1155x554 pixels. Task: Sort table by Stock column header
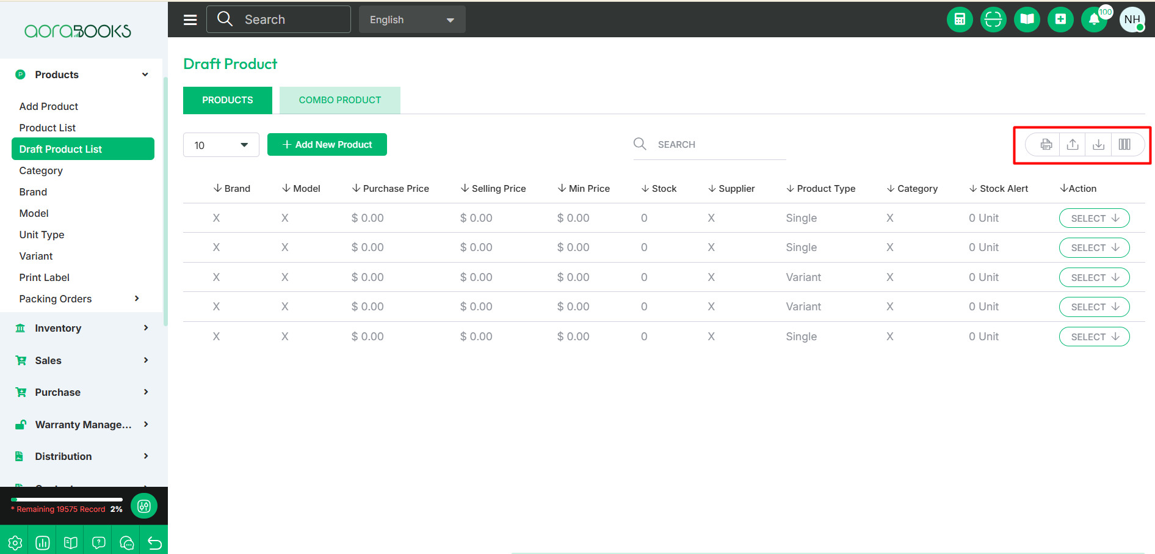[x=659, y=189]
